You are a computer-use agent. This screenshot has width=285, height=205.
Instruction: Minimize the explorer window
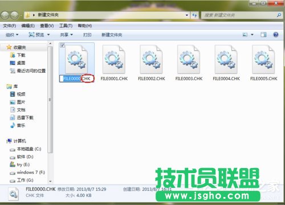pyautogui.click(x=255, y=3)
